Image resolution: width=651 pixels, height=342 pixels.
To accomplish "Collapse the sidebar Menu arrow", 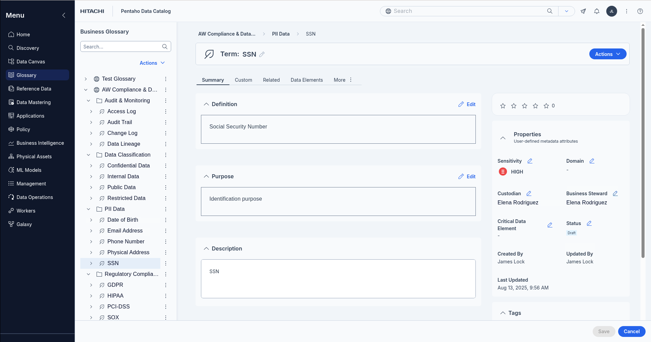I will (64, 15).
